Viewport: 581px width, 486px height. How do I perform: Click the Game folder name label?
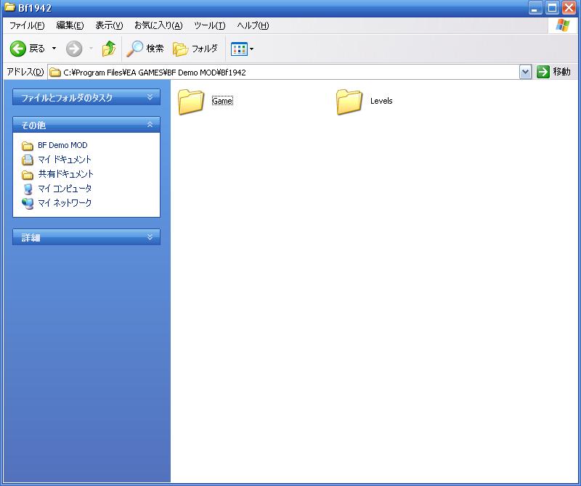222,101
